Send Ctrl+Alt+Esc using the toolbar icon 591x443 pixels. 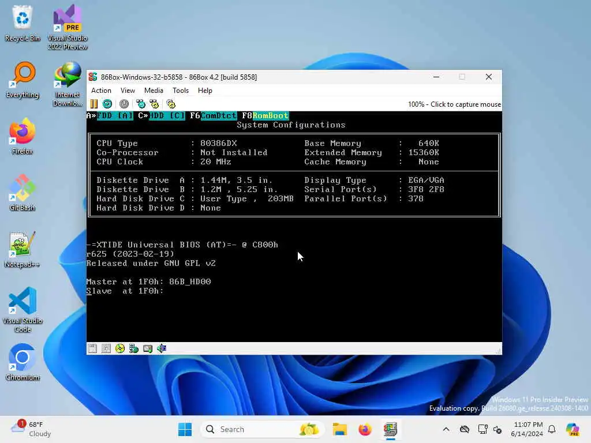tap(154, 104)
